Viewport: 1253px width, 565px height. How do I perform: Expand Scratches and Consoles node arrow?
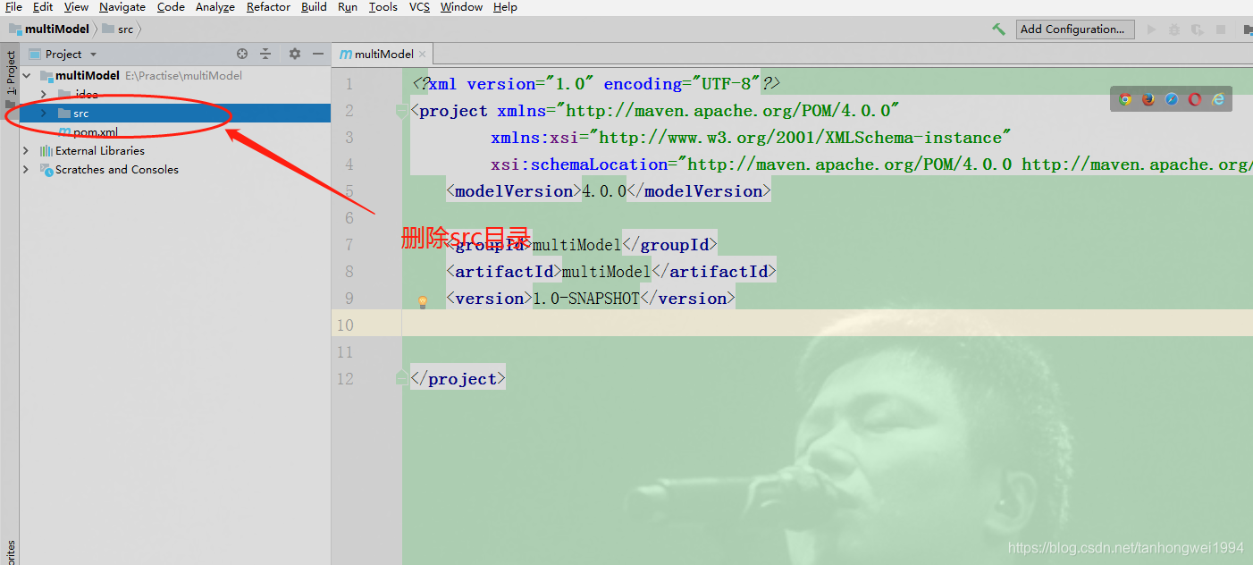[27, 170]
